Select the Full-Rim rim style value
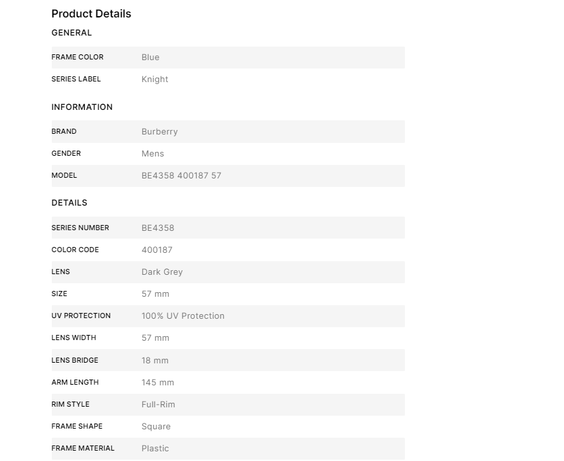The image size is (564, 461). tap(158, 404)
